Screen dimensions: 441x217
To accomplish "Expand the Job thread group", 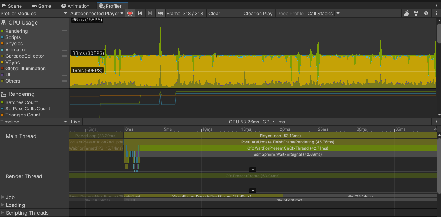I will (3, 197).
